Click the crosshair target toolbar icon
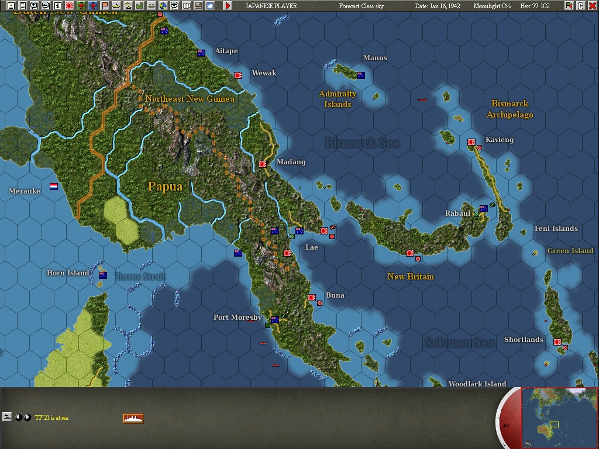 [174, 5]
